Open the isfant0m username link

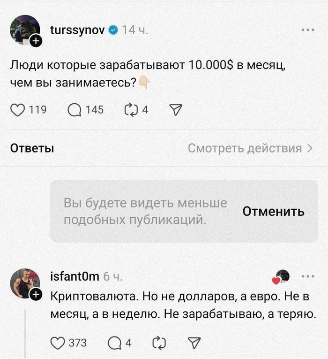point(75,276)
